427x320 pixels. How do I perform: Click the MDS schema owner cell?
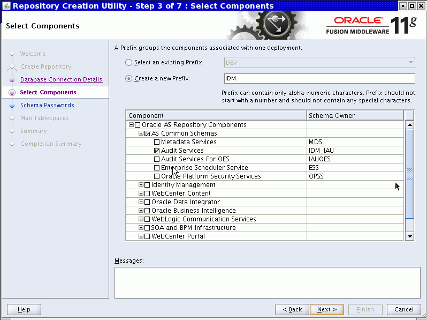click(355, 142)
